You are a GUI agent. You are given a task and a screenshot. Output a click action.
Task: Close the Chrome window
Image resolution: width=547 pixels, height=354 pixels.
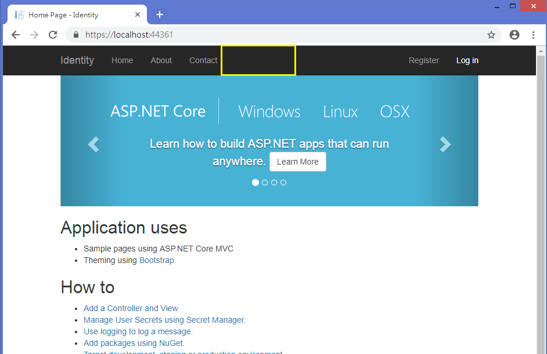tap(534, 6)
